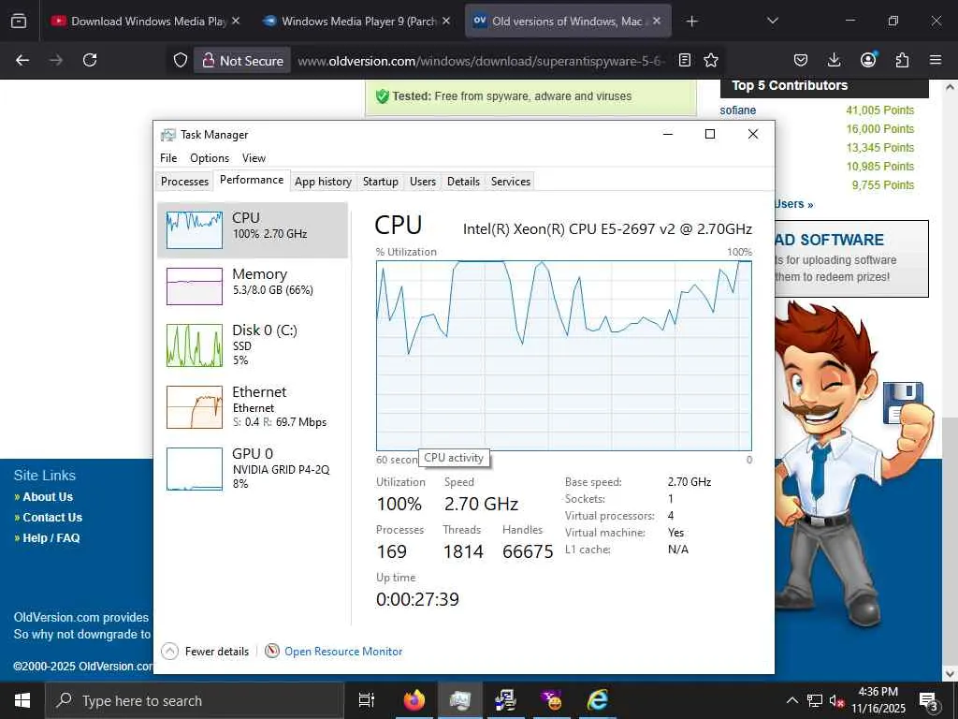Toggle reader view icon in address bar
958x719 pixels.
[x=685, y=60]
